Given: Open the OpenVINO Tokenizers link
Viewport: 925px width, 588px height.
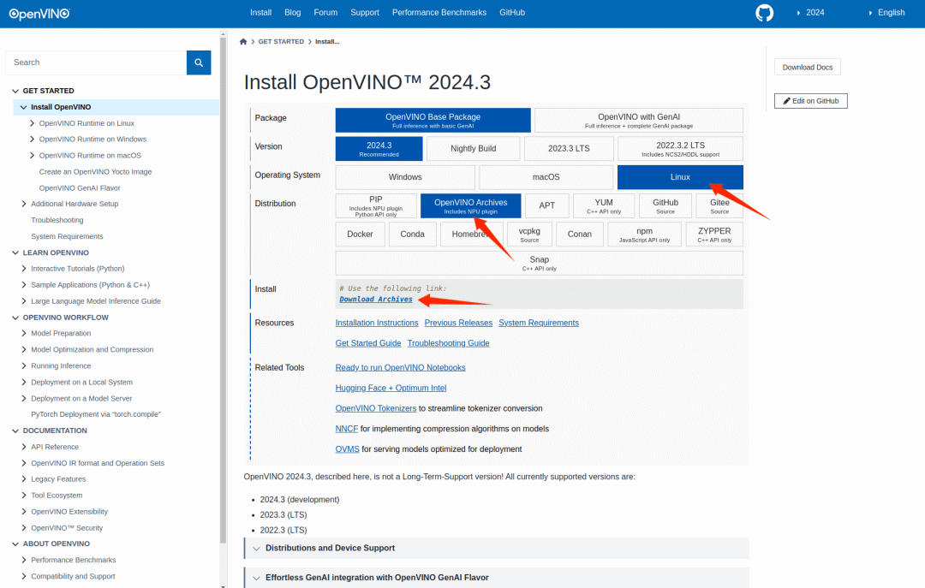Looking at the screenshot, I should (x=376, y=409).
